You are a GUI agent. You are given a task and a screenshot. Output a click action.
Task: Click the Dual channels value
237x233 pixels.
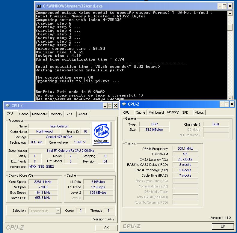point(216,124)
